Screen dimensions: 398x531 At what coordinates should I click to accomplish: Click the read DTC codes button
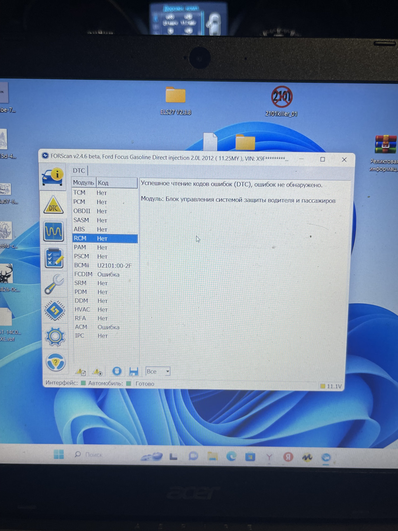80,372
